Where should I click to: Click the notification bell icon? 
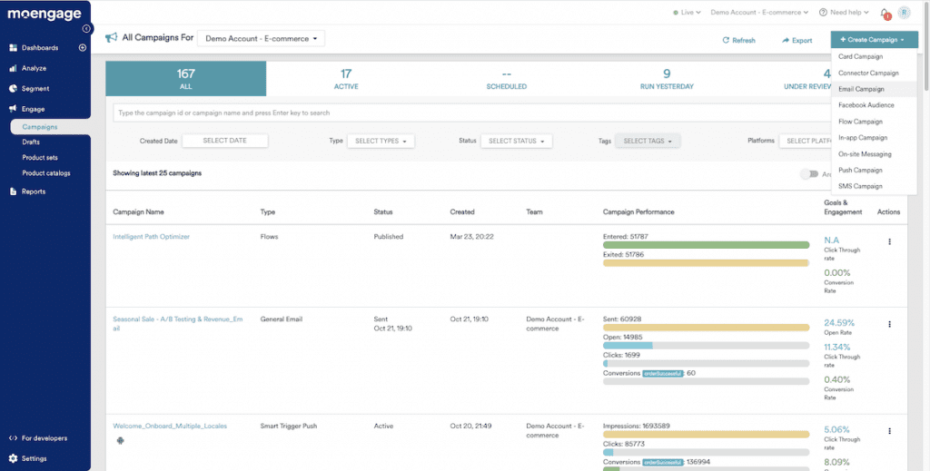885,13
